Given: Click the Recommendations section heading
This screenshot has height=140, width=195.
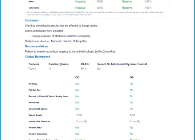Looking at the screenshot, I should [x=36, y=46].
